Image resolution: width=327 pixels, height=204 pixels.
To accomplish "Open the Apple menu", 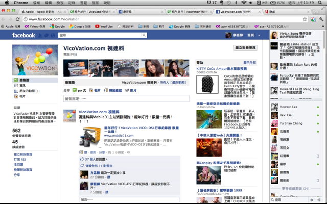I will click(x=7, y=3).
